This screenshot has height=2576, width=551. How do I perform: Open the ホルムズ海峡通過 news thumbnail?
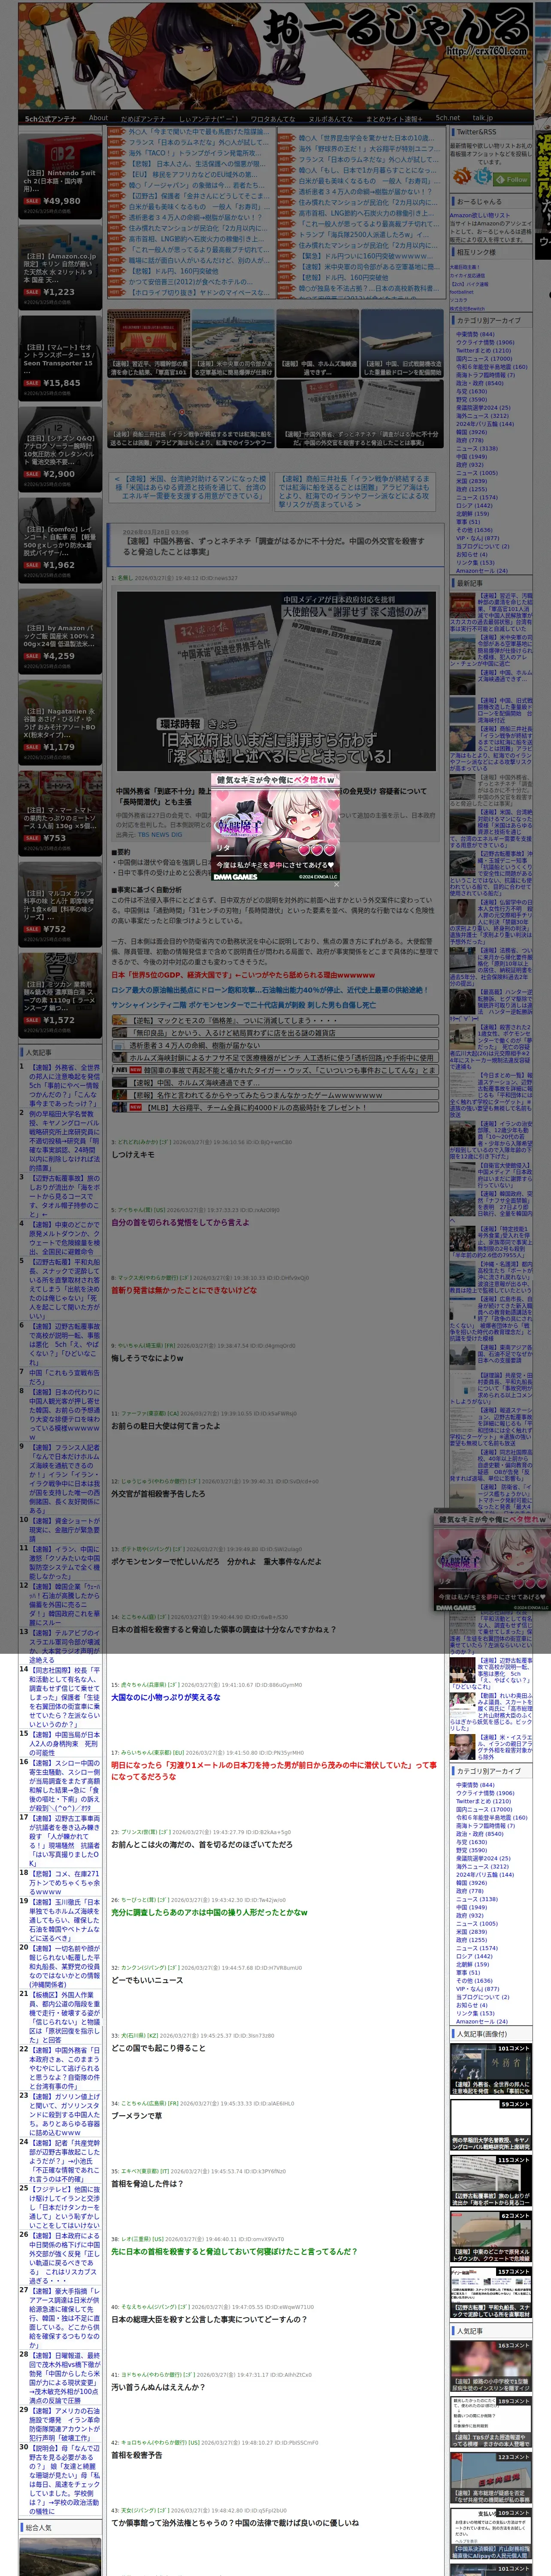317,344
